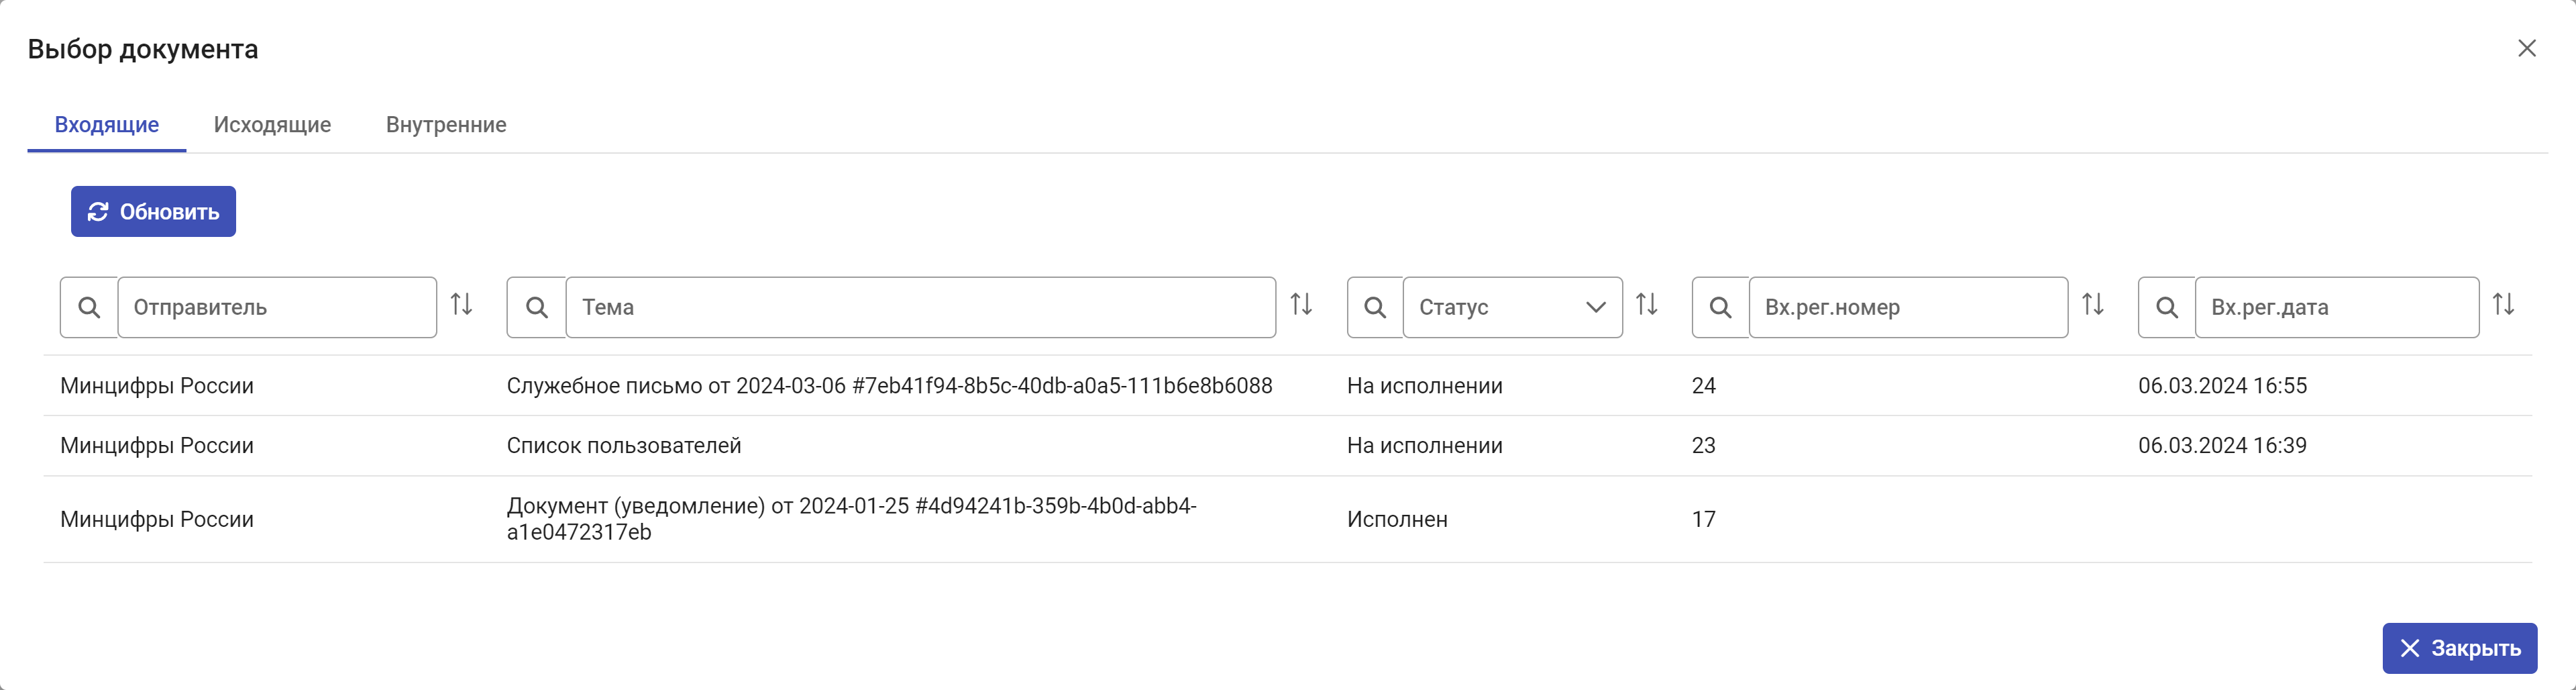Select the Список пользователей document row
This screenshot has width=2576, height=690.
(x=1288, y=446)
